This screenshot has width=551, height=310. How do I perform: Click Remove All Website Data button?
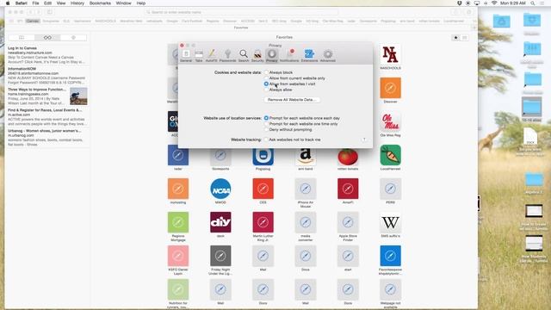pyautogui.click(x=292, y=100)
